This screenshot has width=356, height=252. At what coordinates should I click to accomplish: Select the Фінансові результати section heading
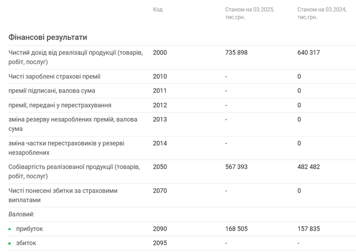47,37
